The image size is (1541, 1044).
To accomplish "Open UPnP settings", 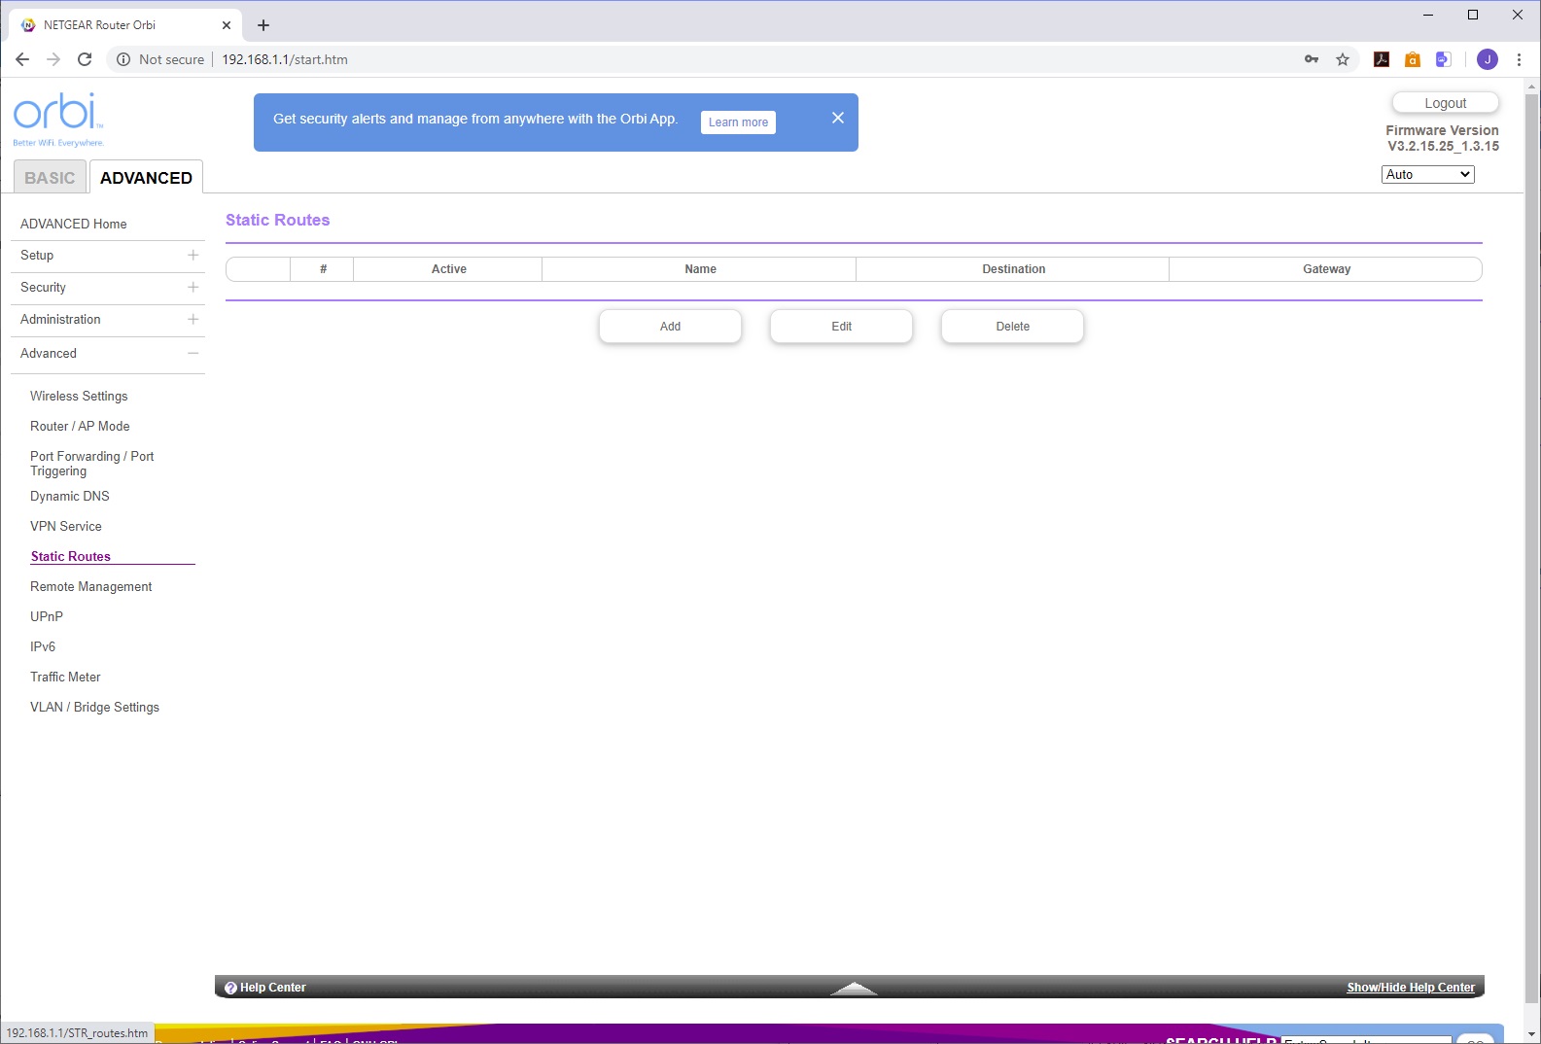I will tap(47, 616).
